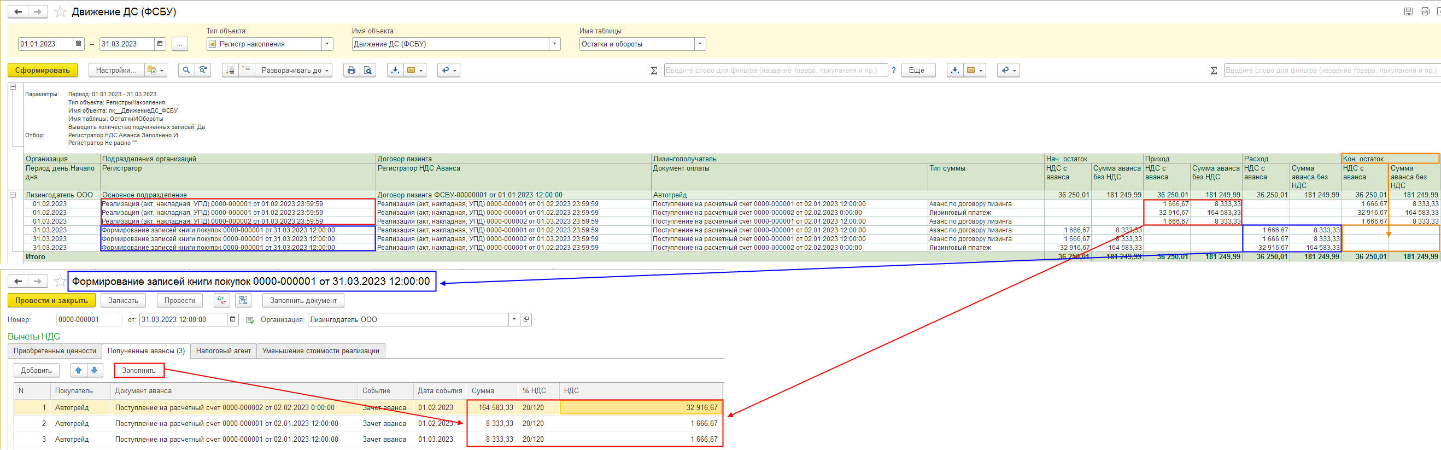Viewport: 1441px width, 450px height.
Task: Mark Движение ДС report as favorite star
Action: point(61,11)
